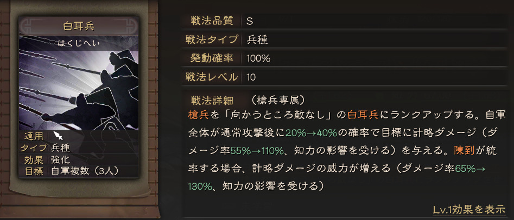The image size is (514, 220).
Task: Select the 戦法タイプ row showing 兵種
Action: pyautogui.click(x=344, y=39)
